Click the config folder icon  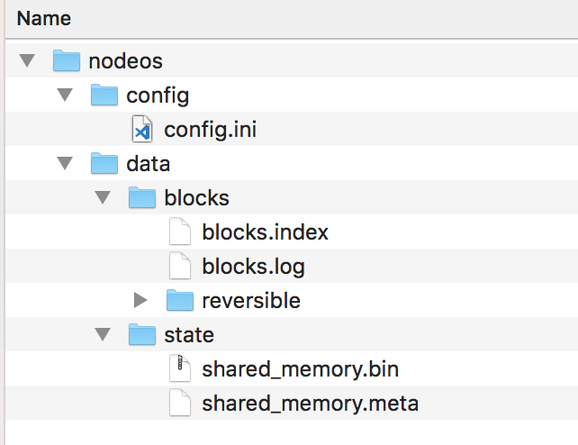(x=105, y=95)
